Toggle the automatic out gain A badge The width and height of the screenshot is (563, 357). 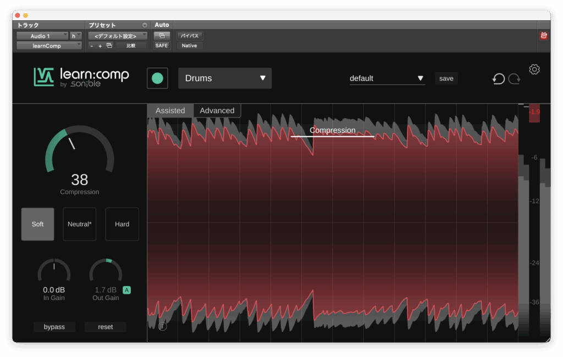tap(127, 290)
